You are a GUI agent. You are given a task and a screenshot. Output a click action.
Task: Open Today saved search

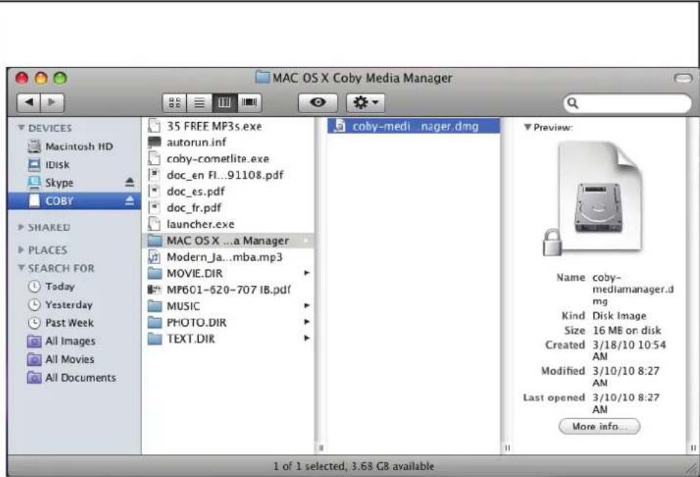pos(74,286)
